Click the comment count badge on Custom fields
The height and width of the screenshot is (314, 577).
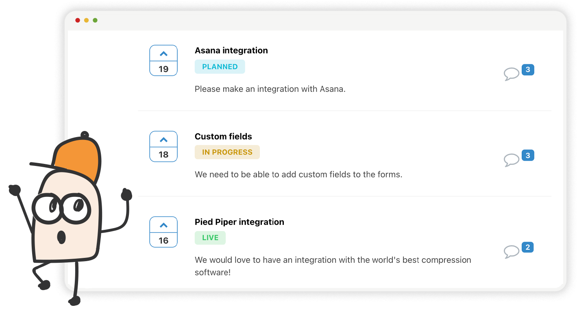(x=528, y=155)
